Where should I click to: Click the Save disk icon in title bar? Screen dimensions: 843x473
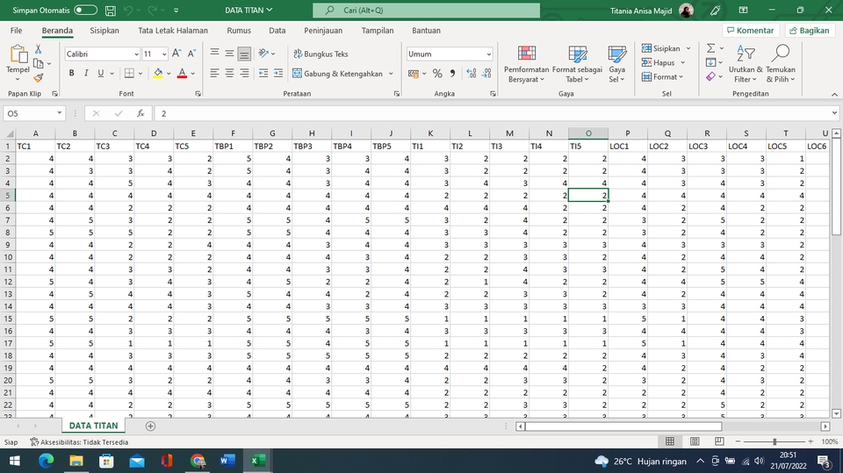[x=111, y=11]
